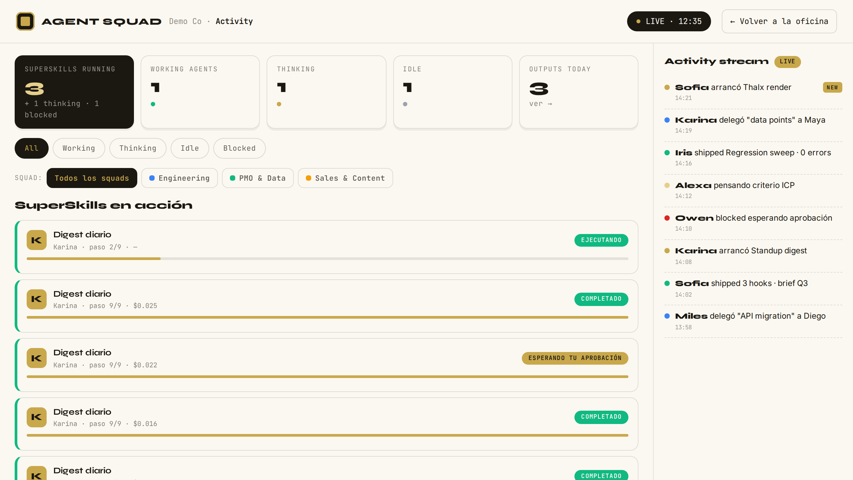Show only Blocked agents

pos(240,148)
